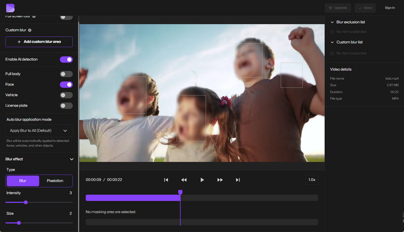Screen dimensions: 404x232
Task: Click the 00:00:09 current time text
Action: pyautogui.click(x=93, y=180)
